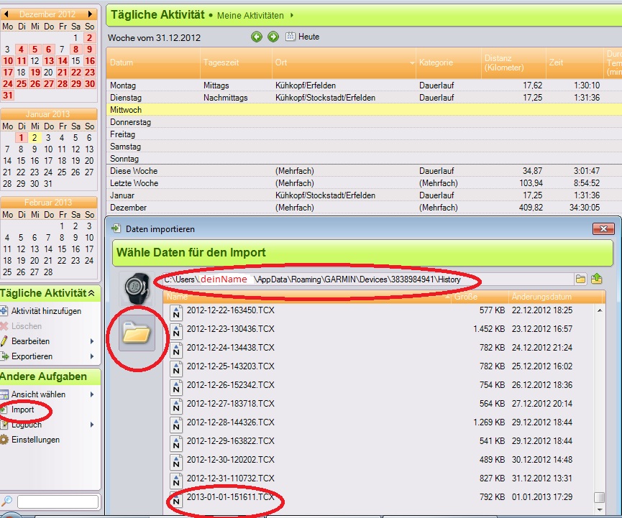The image size is (622, 518).
Task: Click the file list scrollbar thumb
Action: point(599,497)
